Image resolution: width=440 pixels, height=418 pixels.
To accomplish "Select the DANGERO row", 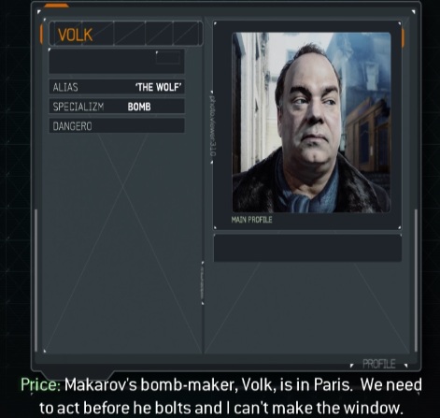I will tap(117, 126).
